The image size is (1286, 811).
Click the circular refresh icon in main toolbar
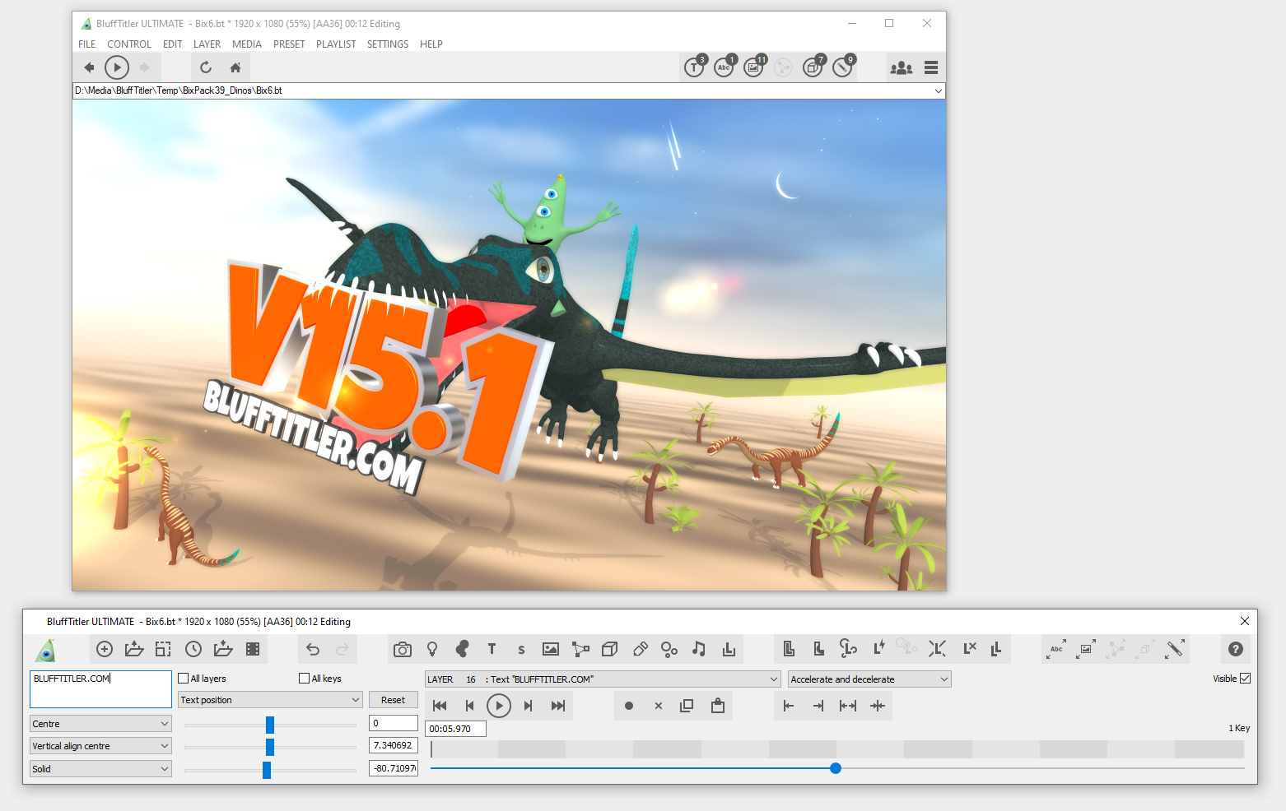[206, 67]
